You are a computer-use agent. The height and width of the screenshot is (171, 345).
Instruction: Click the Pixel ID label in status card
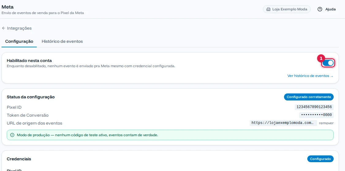[x=14, y=107]
